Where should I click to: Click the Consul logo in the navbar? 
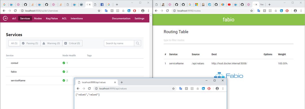point(5,18)
